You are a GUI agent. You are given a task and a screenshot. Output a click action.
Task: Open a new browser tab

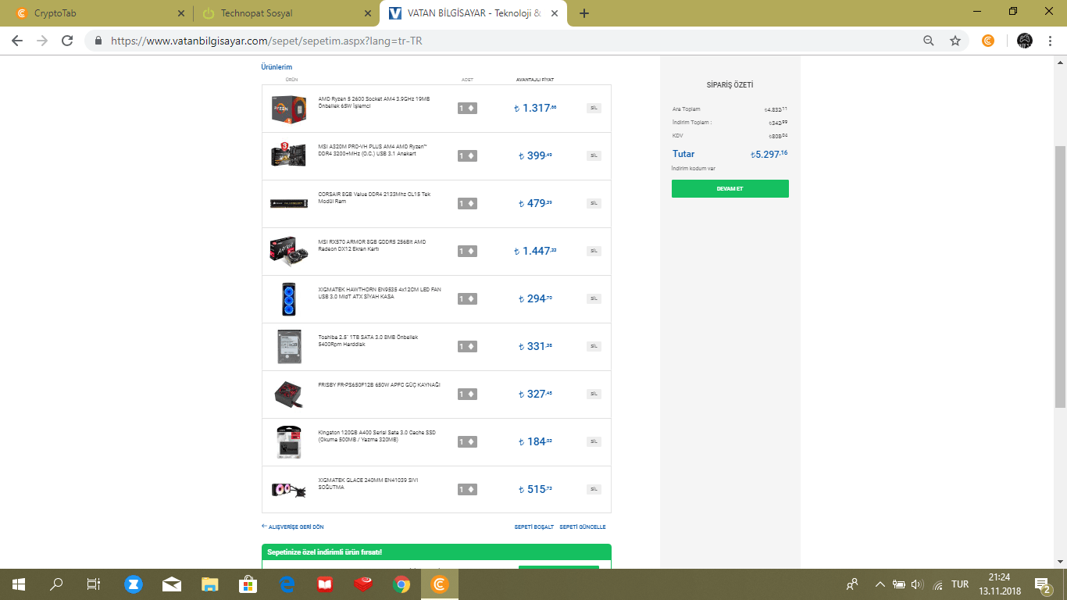584,13
